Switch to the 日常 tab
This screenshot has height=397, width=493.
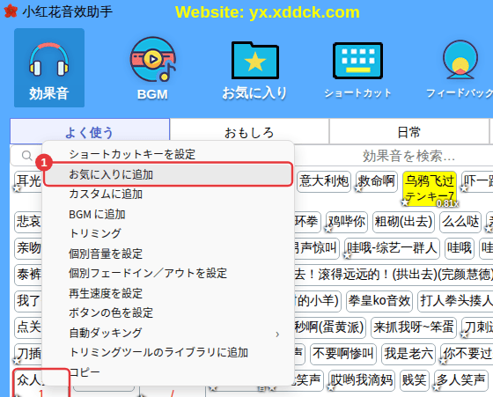click(408, 132)
